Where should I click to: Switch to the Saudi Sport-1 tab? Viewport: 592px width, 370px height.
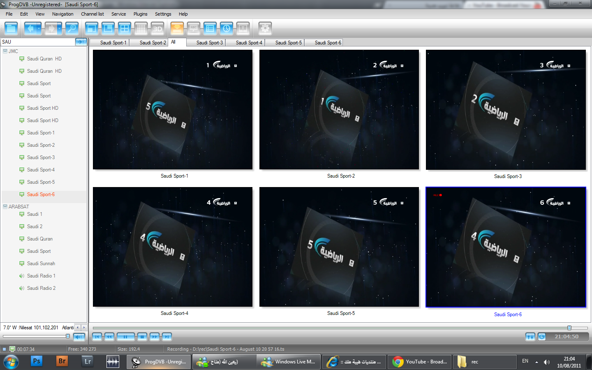tap(109, 43)
